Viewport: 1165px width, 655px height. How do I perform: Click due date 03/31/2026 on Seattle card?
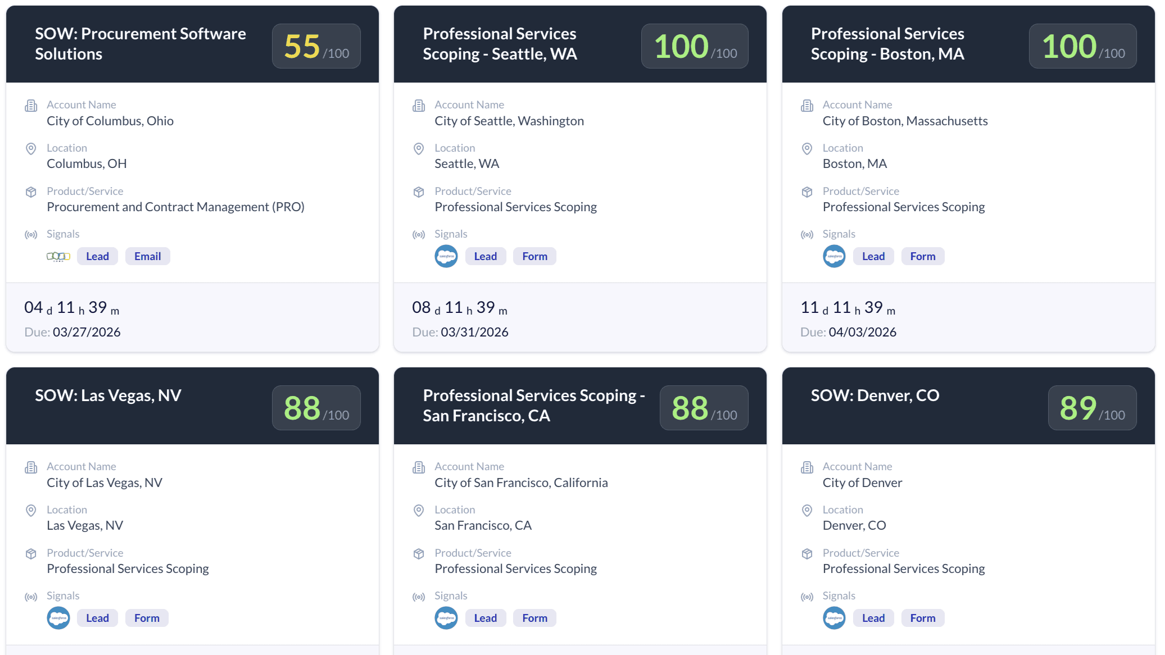(x=474, y=332)
